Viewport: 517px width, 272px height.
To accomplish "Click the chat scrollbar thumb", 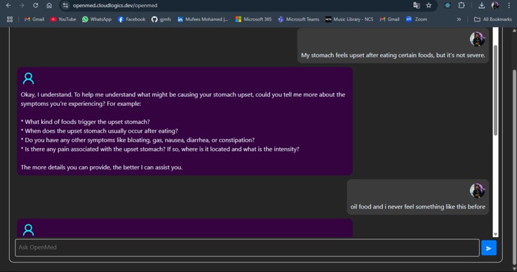I will coord(495,90).
